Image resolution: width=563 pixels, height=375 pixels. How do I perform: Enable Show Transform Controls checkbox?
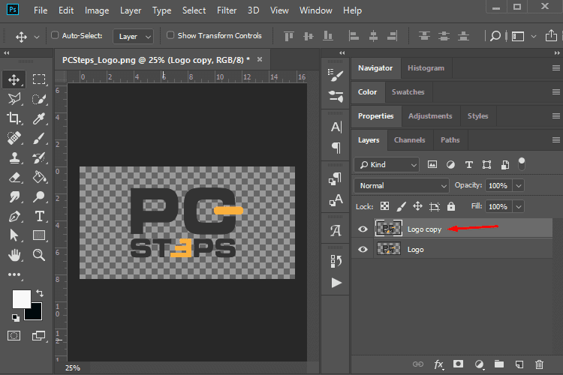pos(170,35)
